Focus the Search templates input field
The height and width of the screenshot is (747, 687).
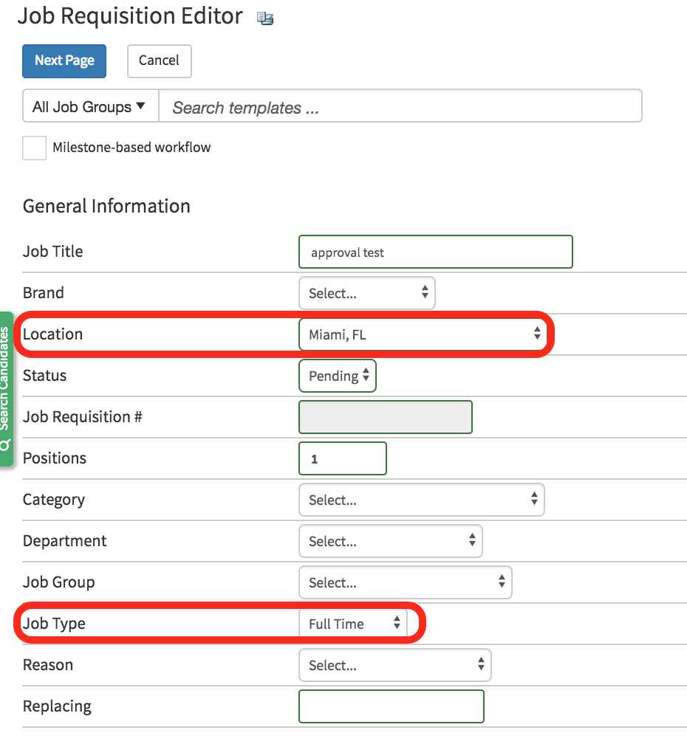pyautogui.click(x=400, y=108)
